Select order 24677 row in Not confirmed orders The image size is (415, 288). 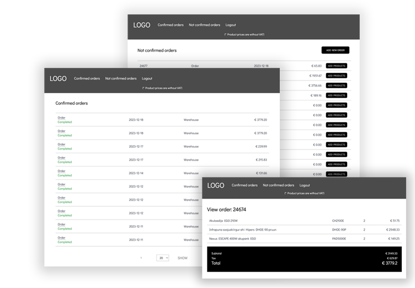click(x=143, y=66)
